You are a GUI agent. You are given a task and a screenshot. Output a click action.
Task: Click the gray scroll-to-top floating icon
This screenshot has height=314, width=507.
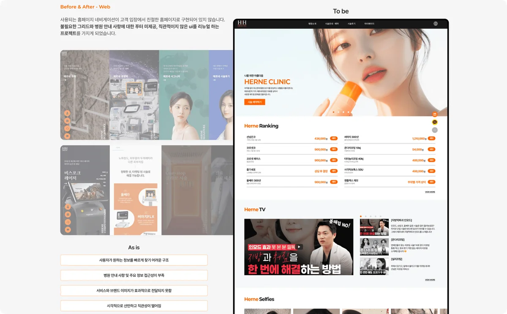coord(435,130)
